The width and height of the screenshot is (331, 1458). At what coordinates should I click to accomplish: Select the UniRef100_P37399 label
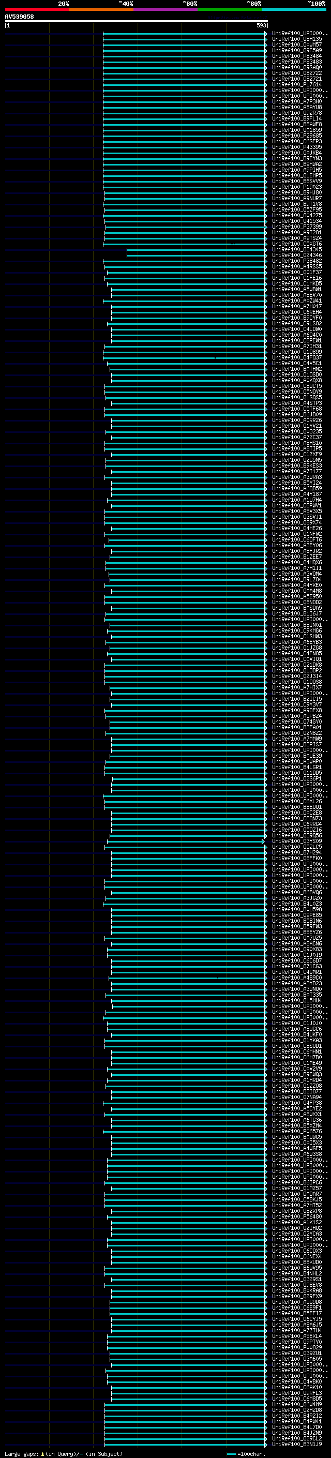(297, 227)
